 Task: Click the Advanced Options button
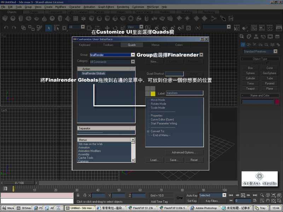pos(184,153)
